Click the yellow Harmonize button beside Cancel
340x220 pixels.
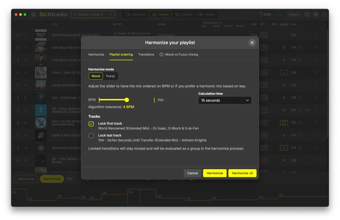click(215, 173)
